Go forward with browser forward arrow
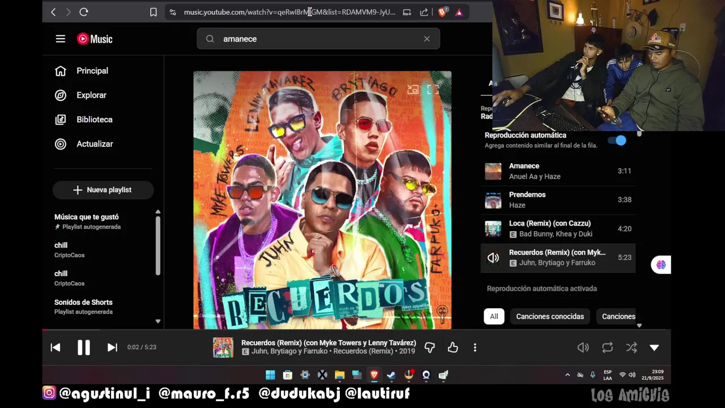 (x=68, y=12)
